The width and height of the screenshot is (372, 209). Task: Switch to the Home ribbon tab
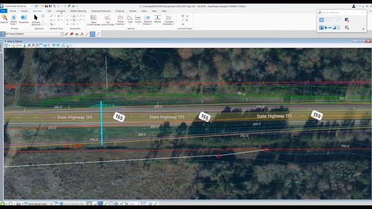13,11
